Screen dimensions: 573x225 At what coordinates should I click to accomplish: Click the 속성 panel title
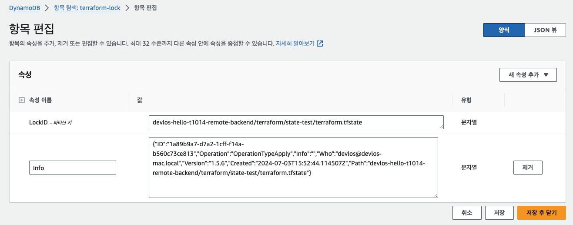(x=25, y=75)
